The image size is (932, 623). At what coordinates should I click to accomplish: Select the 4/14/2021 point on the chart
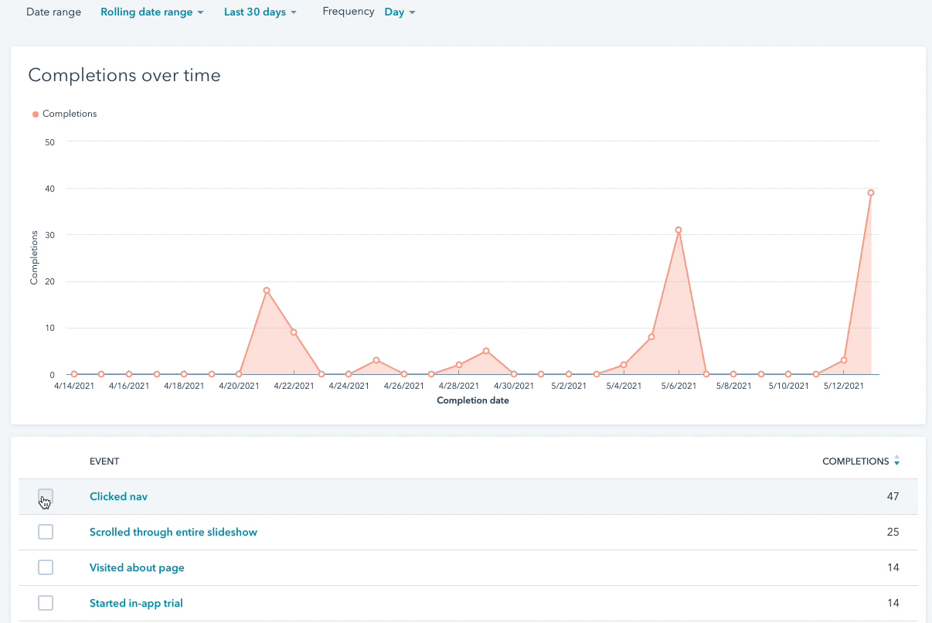(x=73, y=374)
